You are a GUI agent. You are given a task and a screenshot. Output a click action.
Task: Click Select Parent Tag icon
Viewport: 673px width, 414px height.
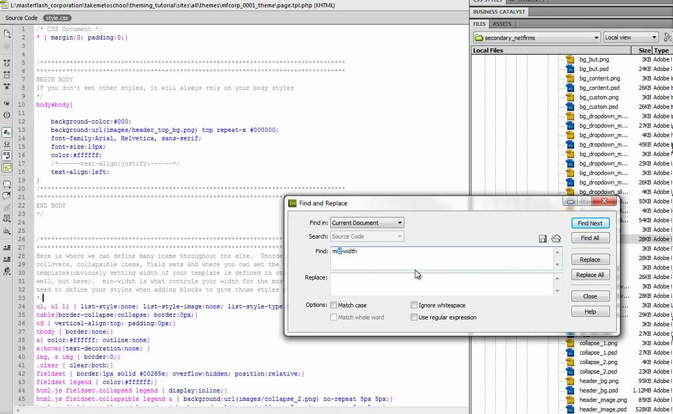(x=7, y=103)
